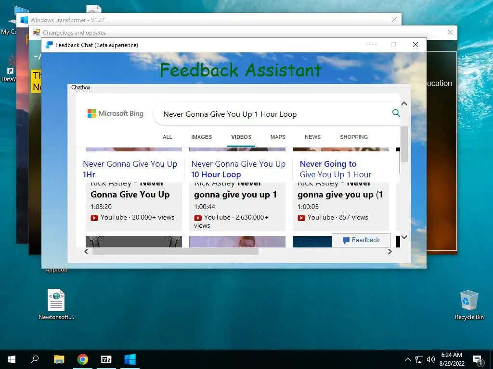493x369 pixels.
Task: Click the network tray icon
Action: [x=419, y=359]
